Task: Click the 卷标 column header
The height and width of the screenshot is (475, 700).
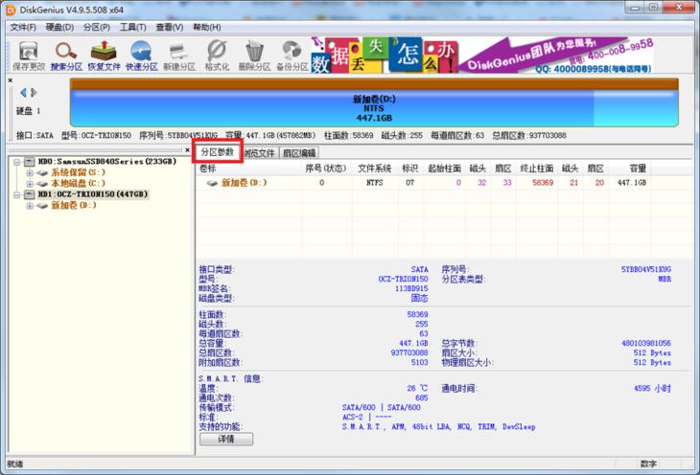Action: point(249,169)
